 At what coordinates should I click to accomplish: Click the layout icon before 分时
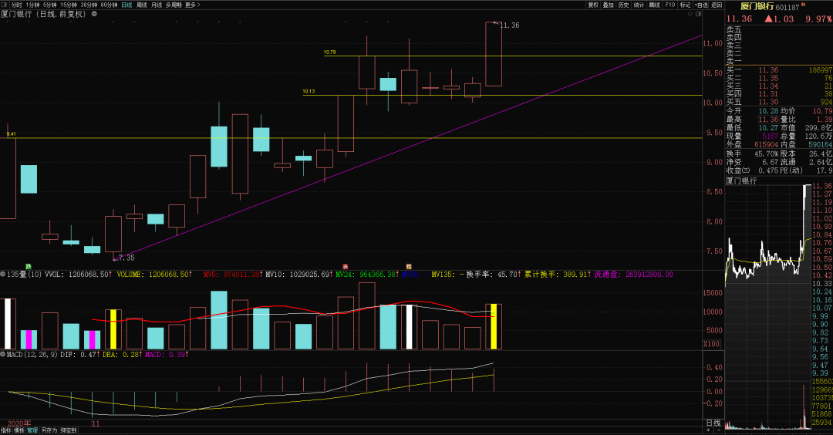pos(5,5)
